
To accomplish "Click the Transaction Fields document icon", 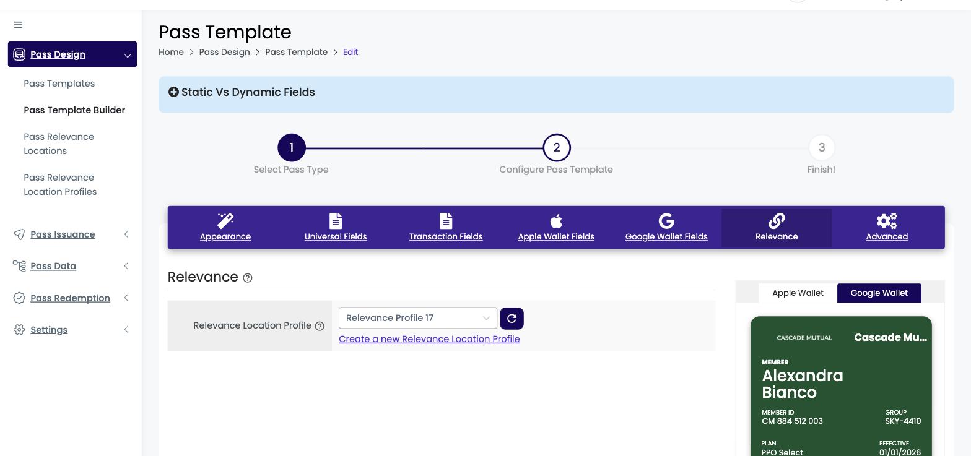I will [x=446, y=221].
